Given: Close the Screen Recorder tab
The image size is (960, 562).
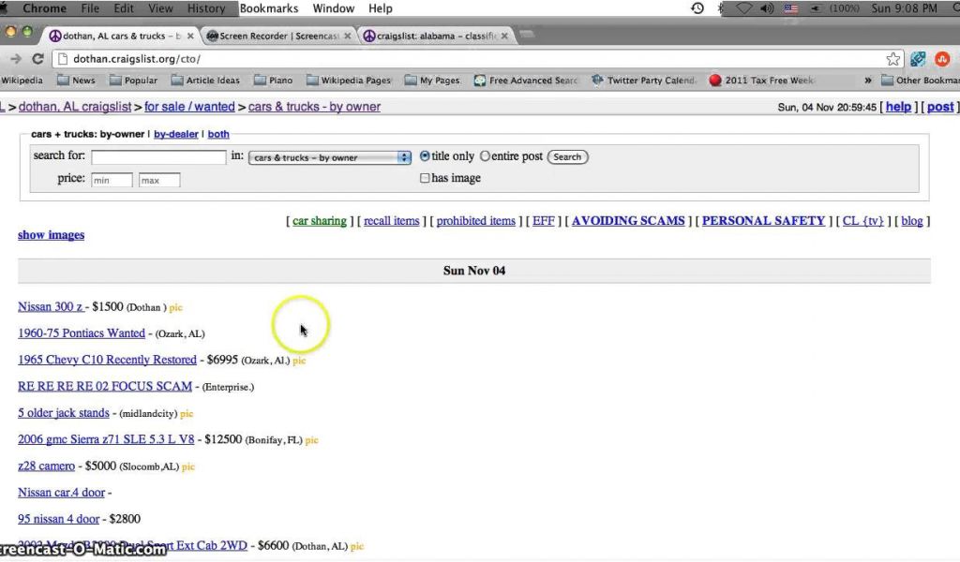Looking at the screenshot, I should tap(348, 37).
